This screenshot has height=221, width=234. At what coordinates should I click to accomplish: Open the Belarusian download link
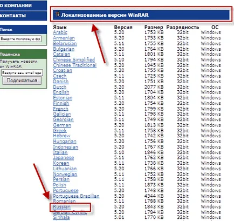65,43
